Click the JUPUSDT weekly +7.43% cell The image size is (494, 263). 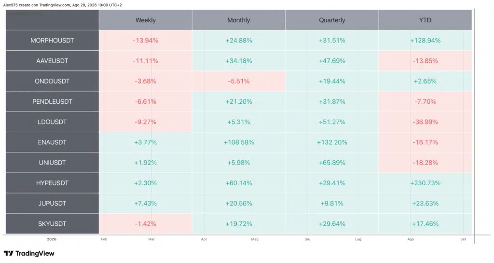click(146, 204)
